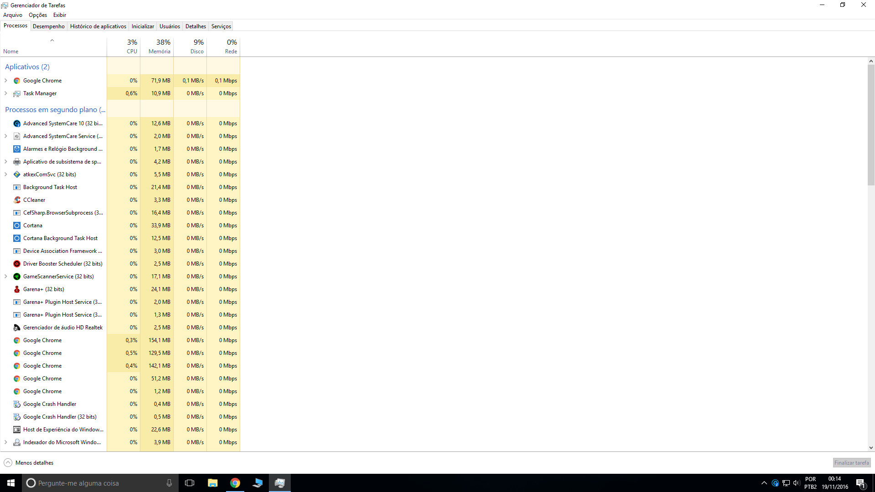Viewport: 875px width, 492px height.
Task: Select the Device Association Framework row
Action: (x=120, y=251)
